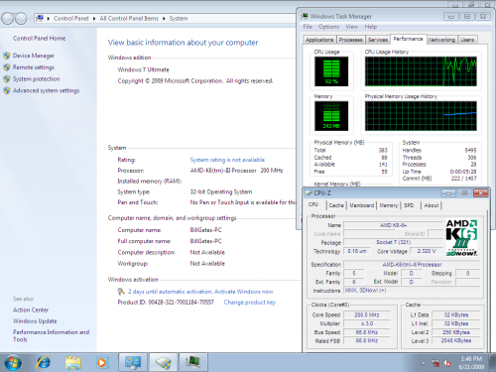Viewport: 496px width, 372px height.
Task: Select the System control panel taskbar button
Action: click(x=133, y=362)
